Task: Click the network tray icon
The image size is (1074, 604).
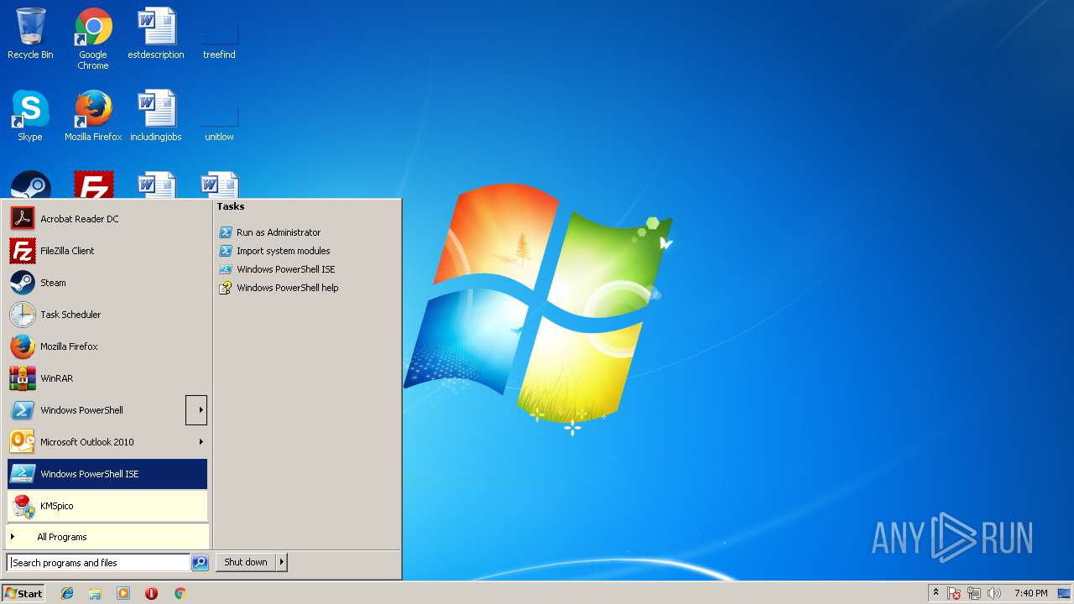Action: [974, 593]
